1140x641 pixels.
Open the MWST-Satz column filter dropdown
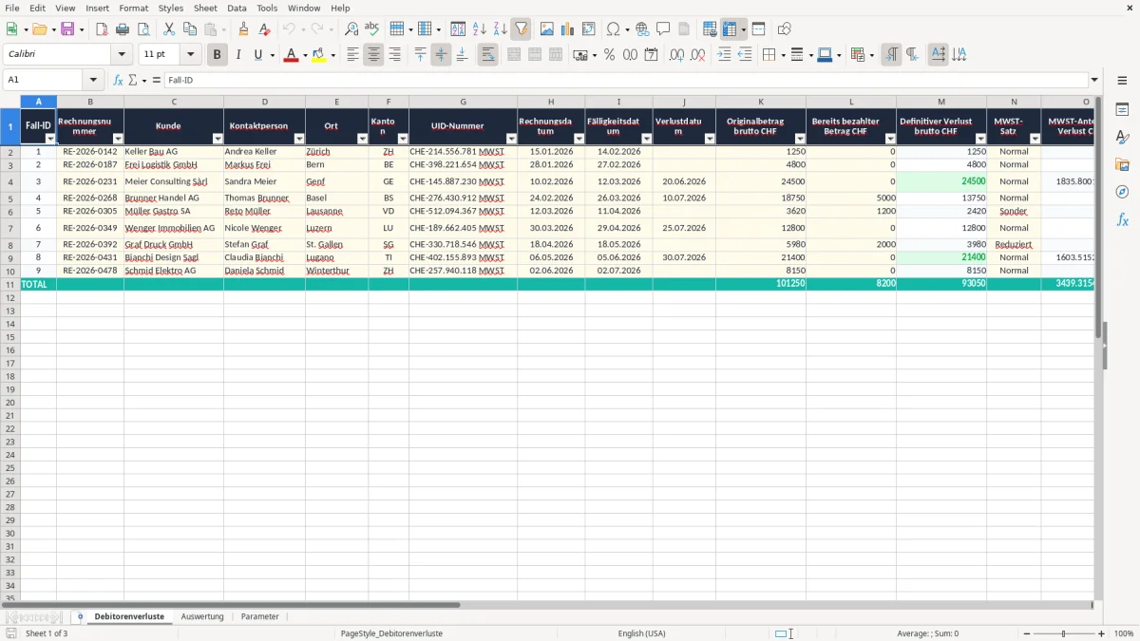click(x=1035, y=139)
